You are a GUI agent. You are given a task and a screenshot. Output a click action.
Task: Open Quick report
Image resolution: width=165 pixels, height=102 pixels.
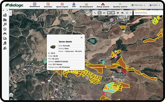62,5
